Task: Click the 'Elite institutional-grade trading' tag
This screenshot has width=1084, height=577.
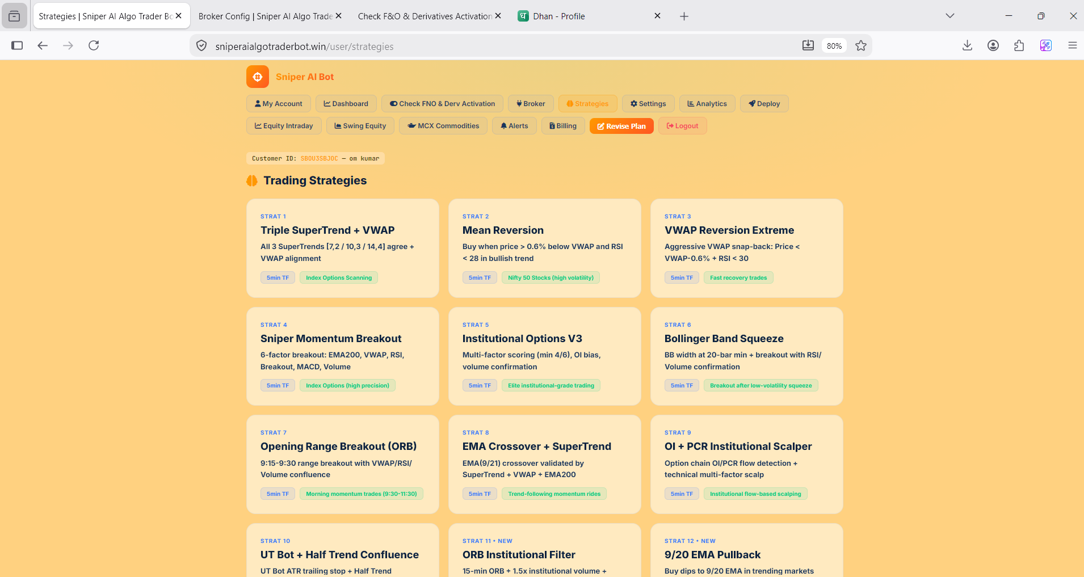Action: click(551, 386)
